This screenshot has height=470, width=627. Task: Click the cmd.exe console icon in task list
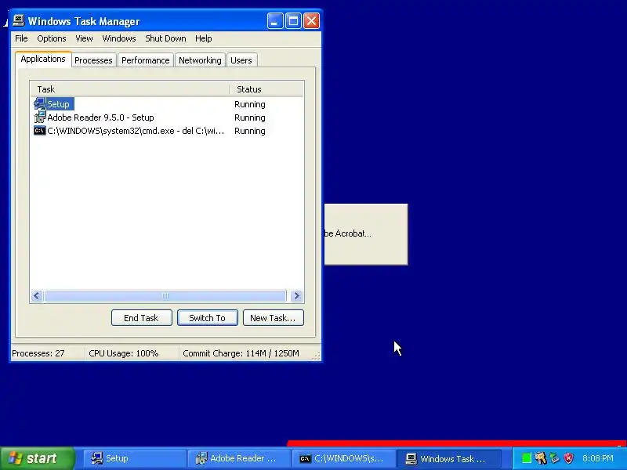point(40,131)
